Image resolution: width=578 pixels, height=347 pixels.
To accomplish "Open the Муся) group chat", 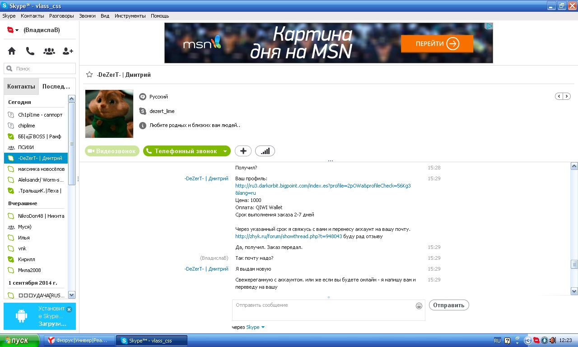I will 36,227.
